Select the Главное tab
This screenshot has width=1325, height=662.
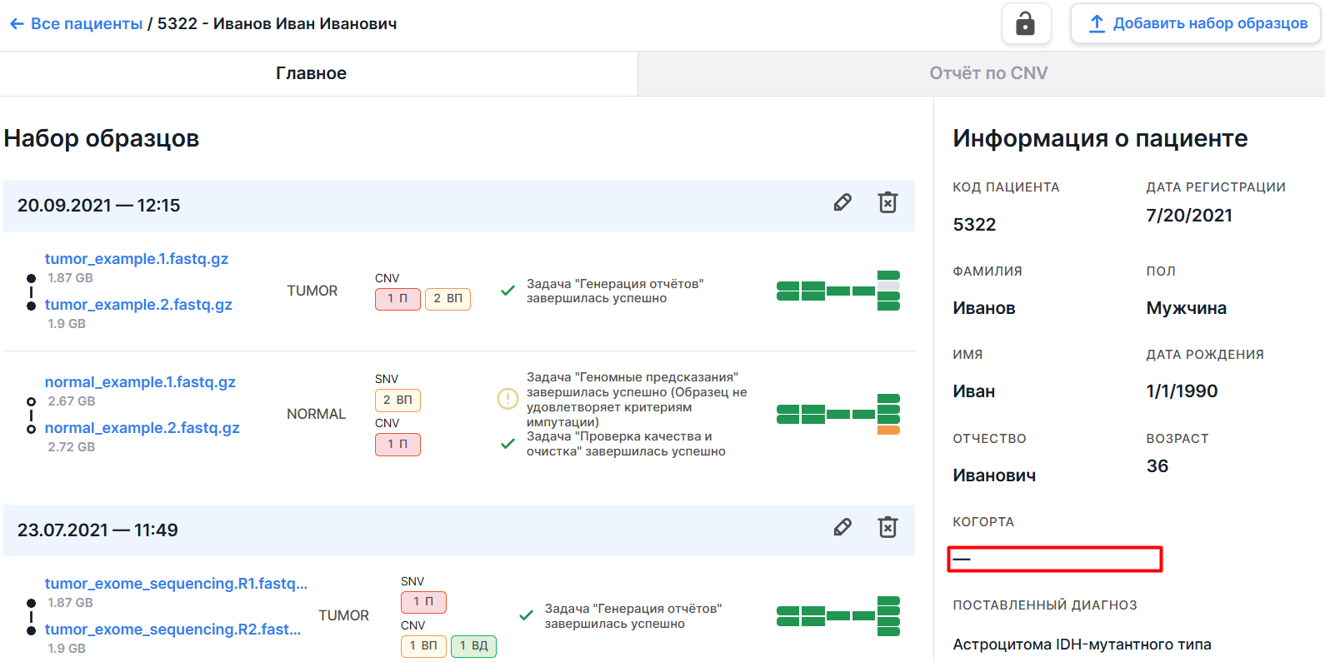[x=312, y=73]
